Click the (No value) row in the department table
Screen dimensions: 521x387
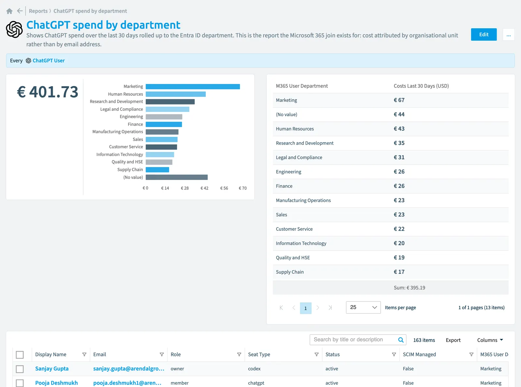[391, 115]
